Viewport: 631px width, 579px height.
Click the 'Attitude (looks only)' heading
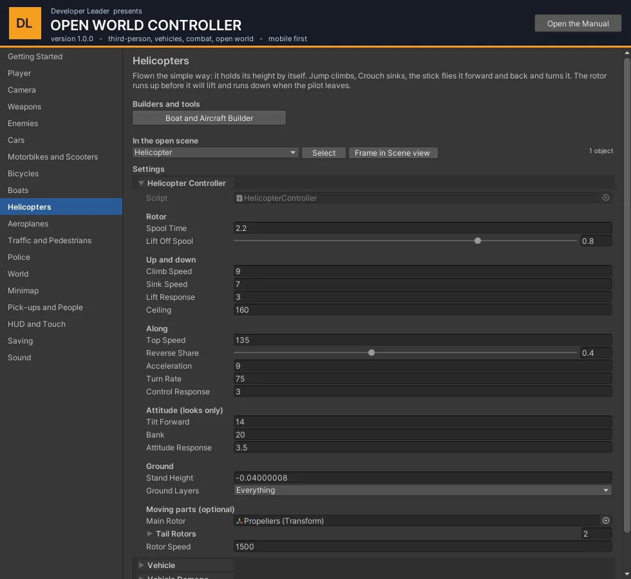184,410
